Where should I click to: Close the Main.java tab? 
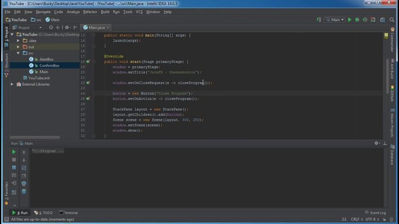point(108,27)
